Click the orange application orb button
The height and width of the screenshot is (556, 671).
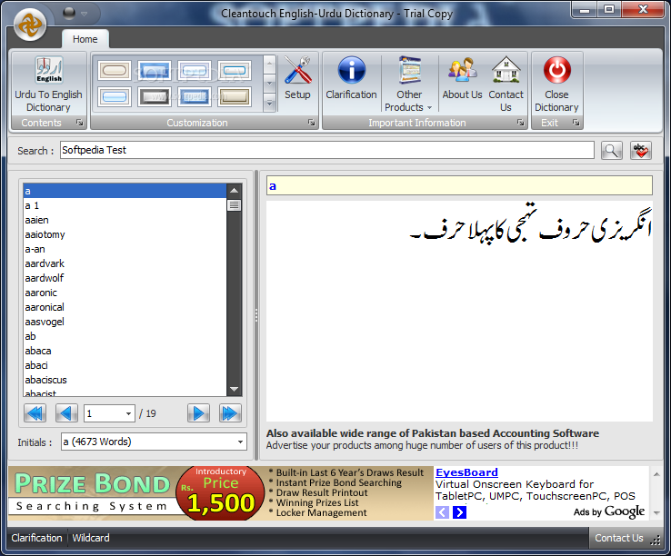pyautogui.click(x=30, y=25)
